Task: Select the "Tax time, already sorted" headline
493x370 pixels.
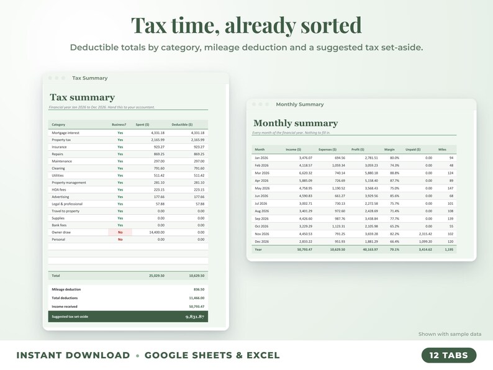Action: pos(246,25)
